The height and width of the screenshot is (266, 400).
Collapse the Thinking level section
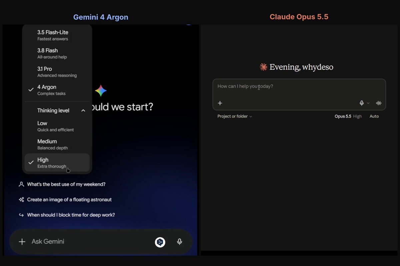pos(83,110)
